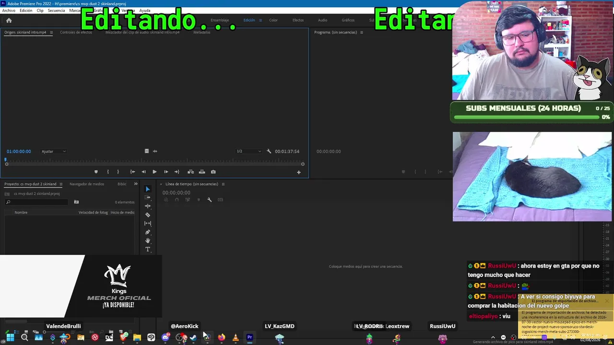The image size is (614, 345).
Task: Sort Project items by Nombre column
Action: click(x=21, y=212)
